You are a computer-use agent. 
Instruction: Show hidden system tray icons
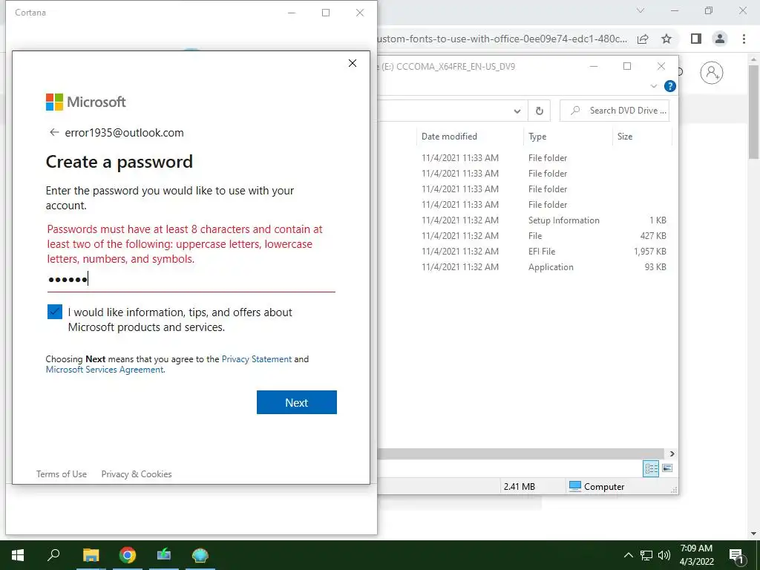pos(628,555)
